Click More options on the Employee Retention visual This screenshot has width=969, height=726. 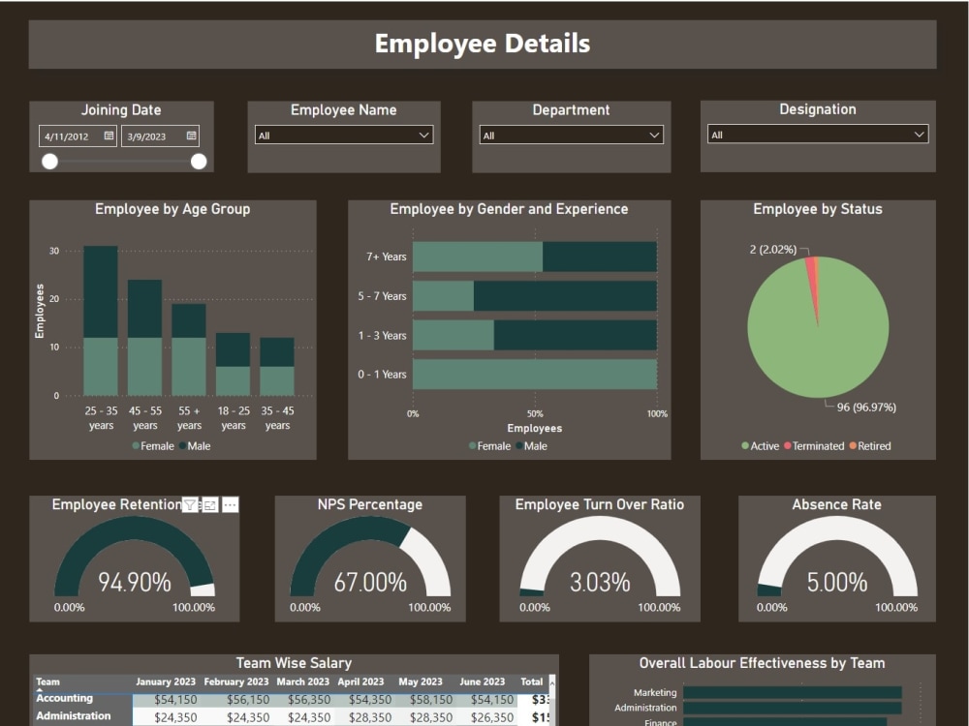230,504
